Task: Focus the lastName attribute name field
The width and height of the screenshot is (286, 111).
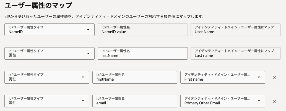Action: pos(143,54)
